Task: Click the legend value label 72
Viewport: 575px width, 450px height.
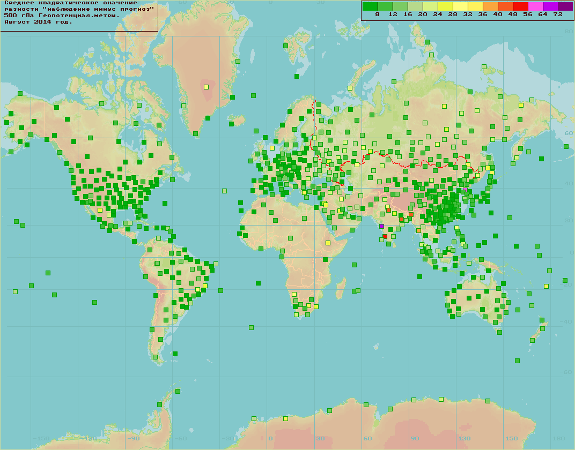Action: (x=558, y=14)
